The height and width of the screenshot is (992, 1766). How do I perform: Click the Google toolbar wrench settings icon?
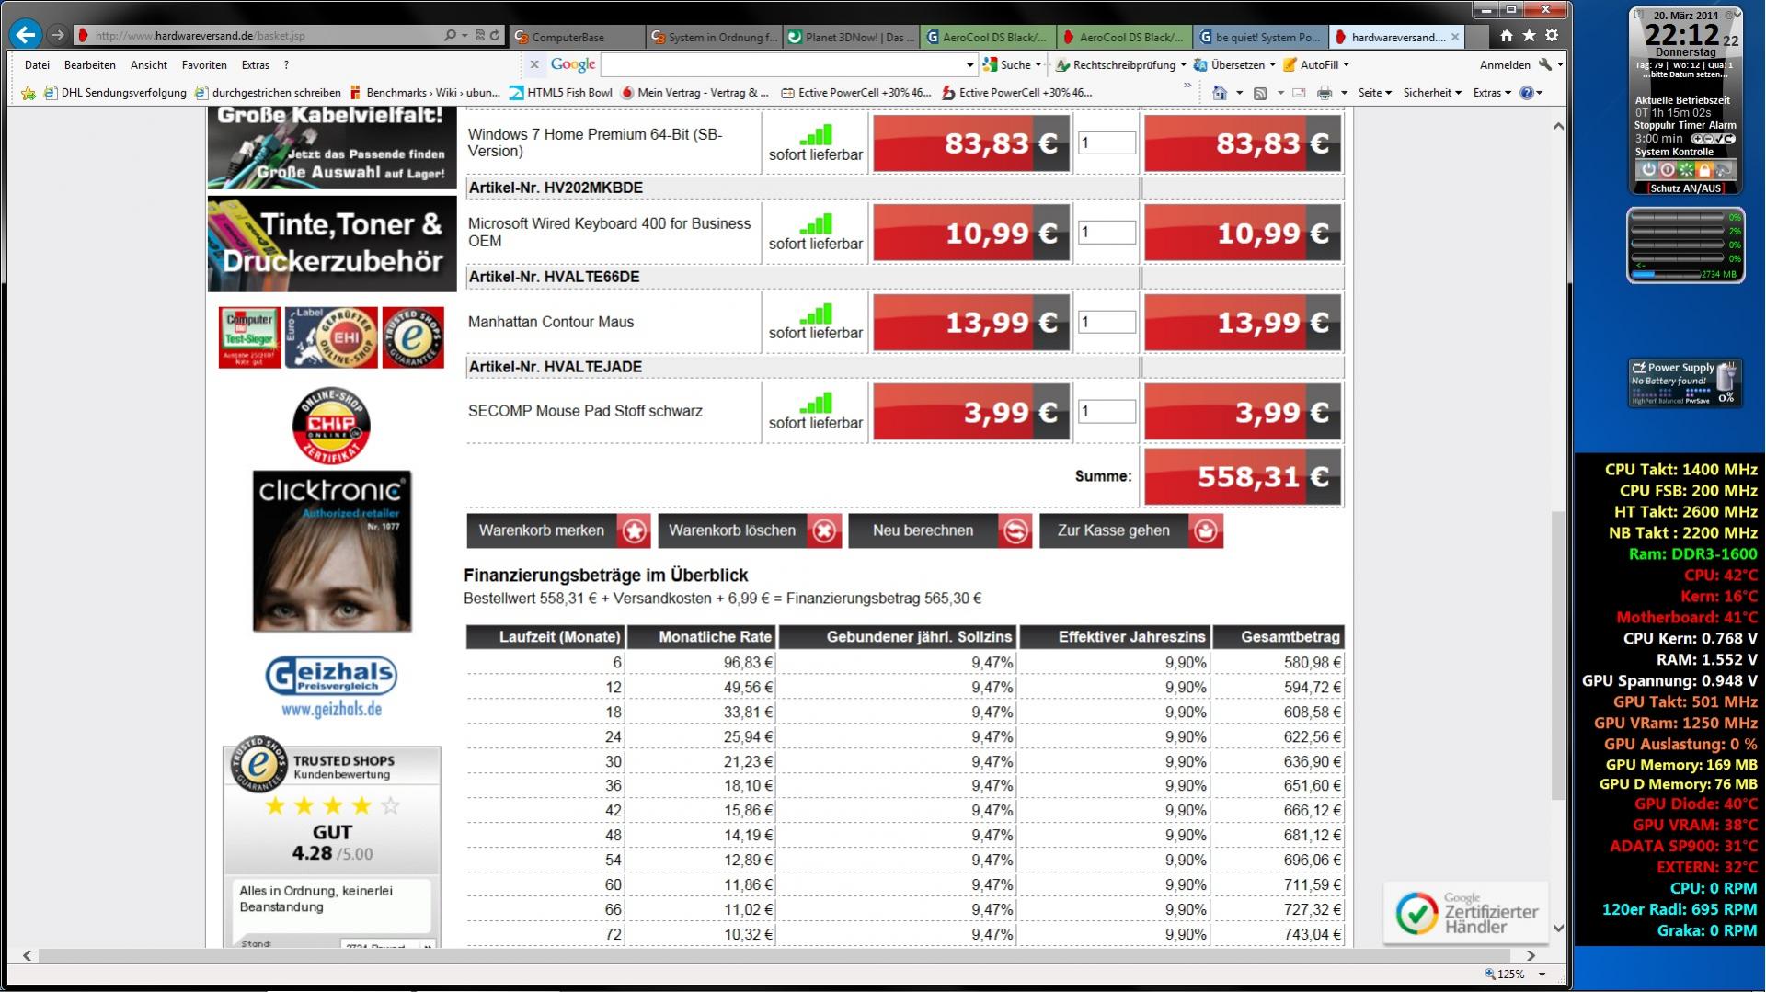[x=1545, y=64]
